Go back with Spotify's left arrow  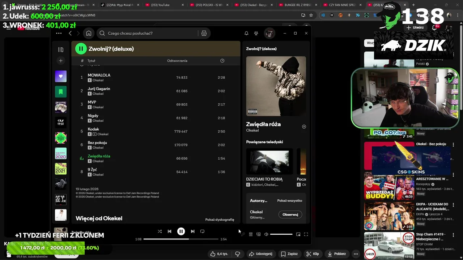[70, 33]
